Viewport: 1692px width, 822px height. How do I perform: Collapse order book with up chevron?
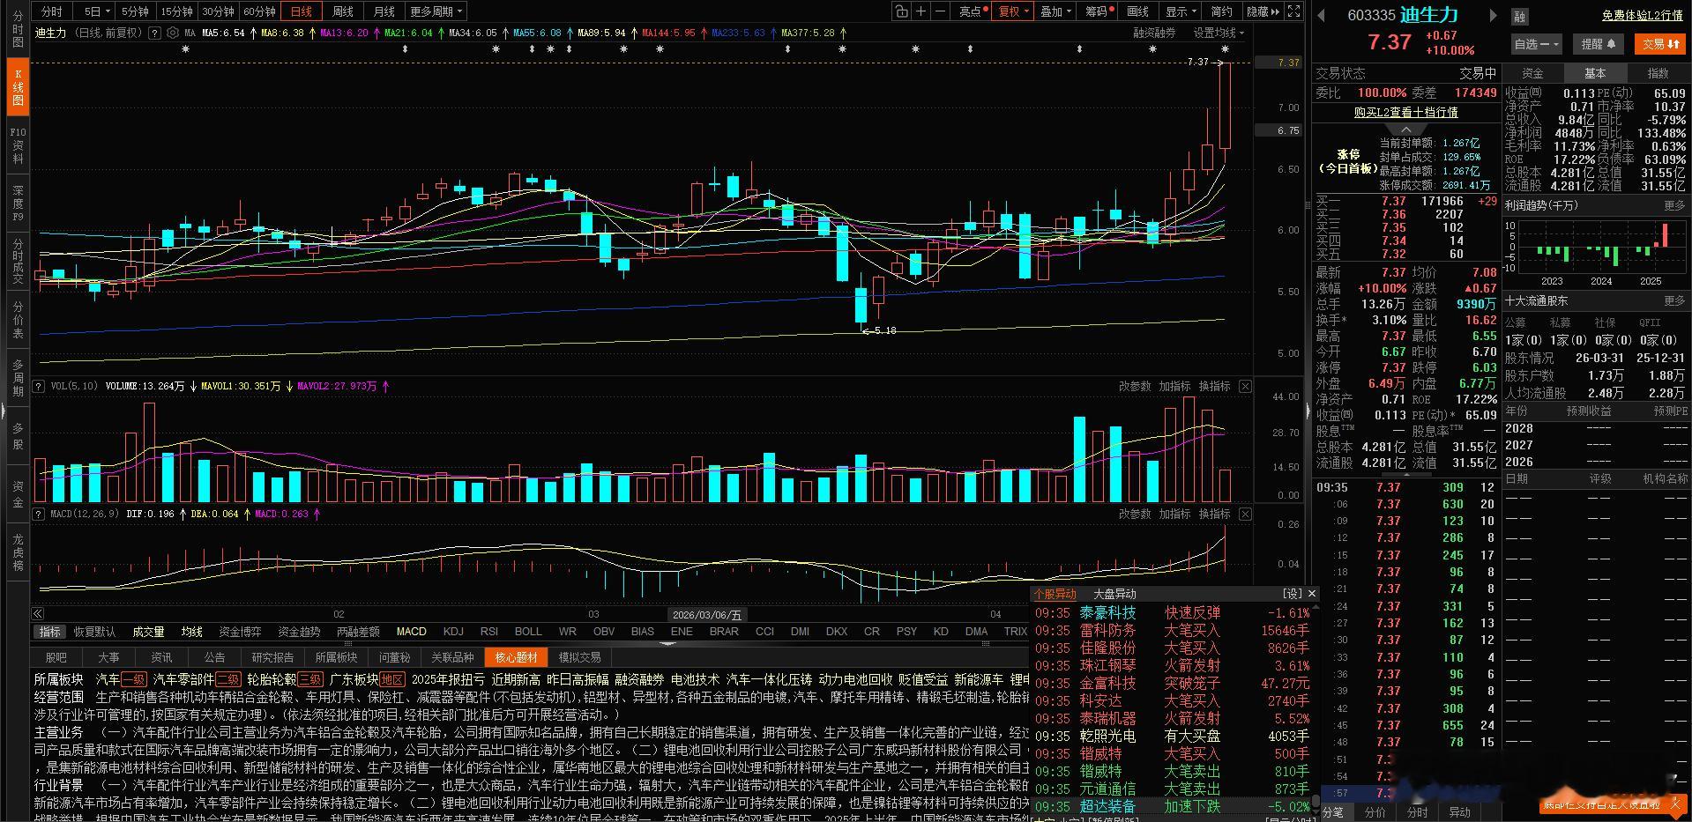[x=1406, y=130]
